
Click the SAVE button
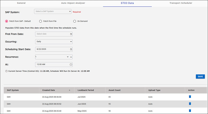coord(200,76)
